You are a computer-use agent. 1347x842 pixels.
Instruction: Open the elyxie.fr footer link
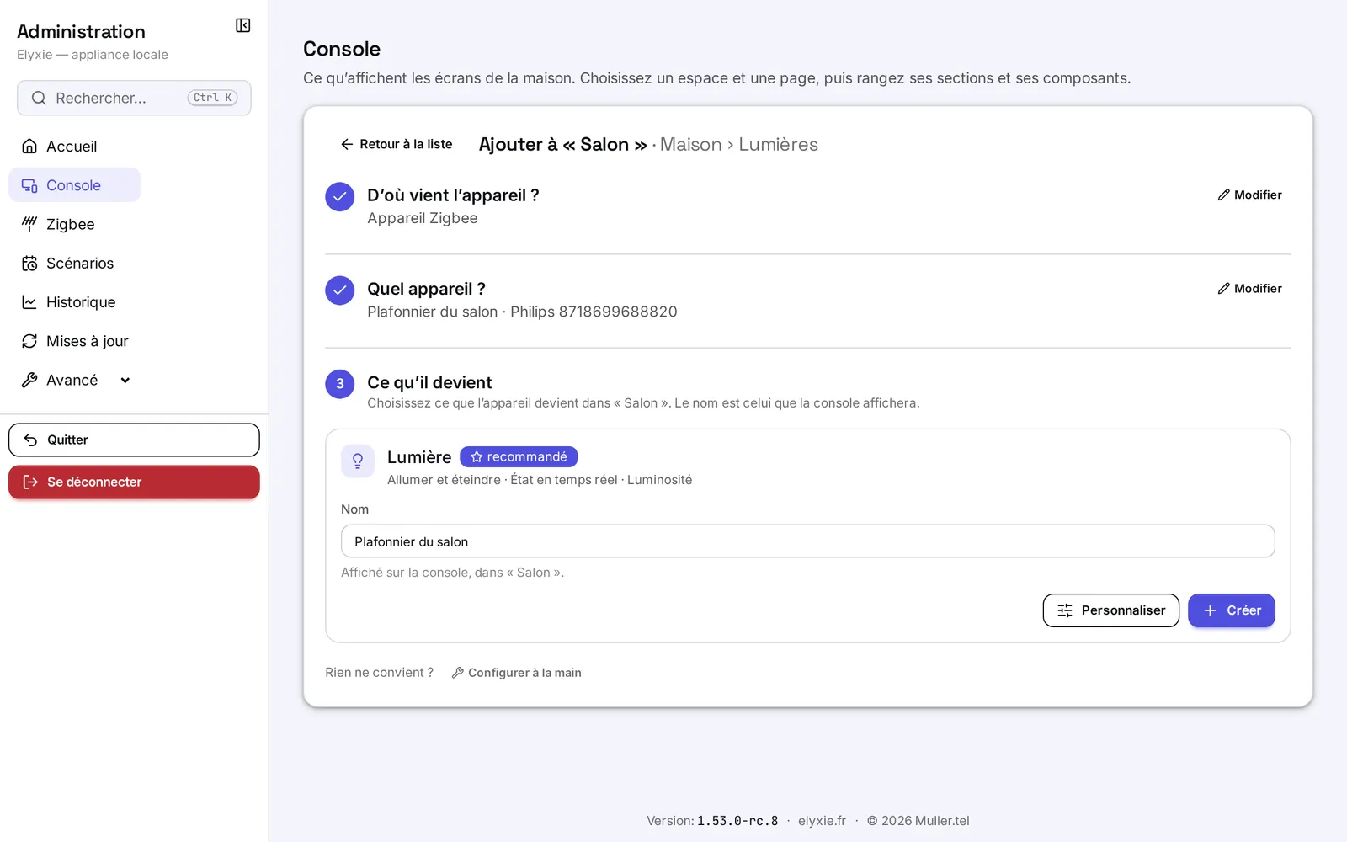click(822, 821)
